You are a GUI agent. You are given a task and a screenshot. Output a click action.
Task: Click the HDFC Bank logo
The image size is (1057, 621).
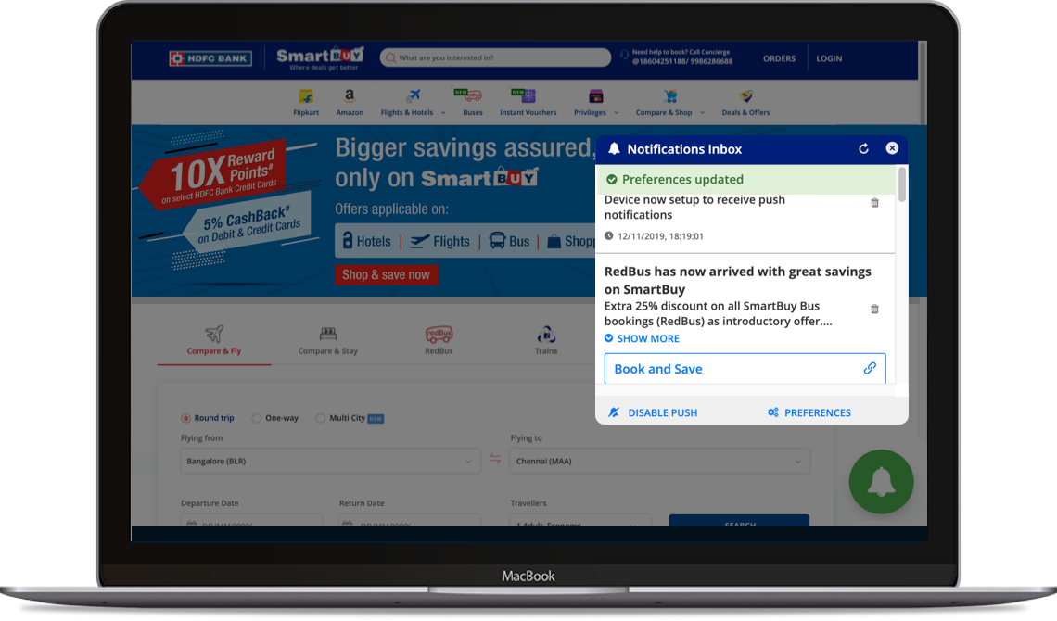pos(210,58)
